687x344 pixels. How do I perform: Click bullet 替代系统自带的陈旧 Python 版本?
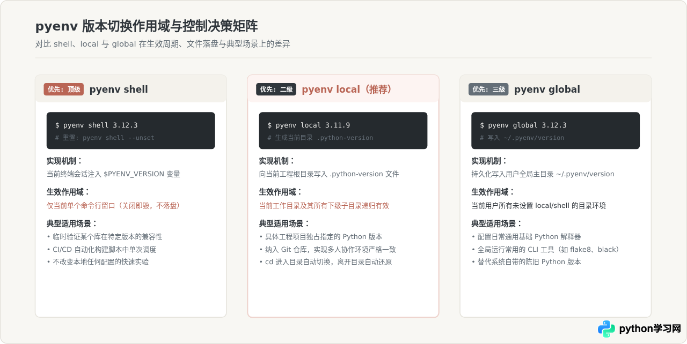coord(527,262)
